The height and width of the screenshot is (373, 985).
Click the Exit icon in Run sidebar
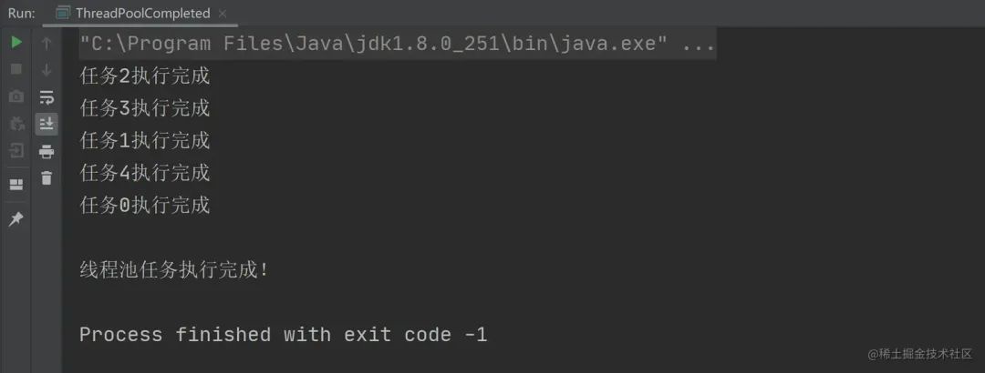[17, 151]
